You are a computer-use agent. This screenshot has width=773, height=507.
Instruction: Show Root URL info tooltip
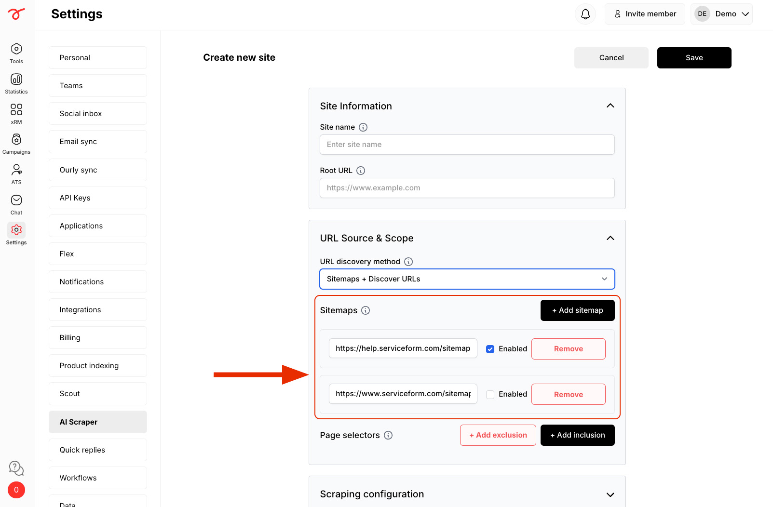361,171
